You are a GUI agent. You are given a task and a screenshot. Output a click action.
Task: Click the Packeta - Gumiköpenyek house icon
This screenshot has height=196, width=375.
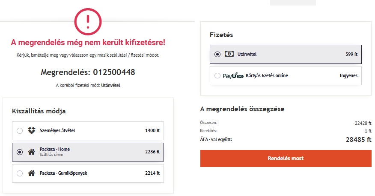[x=31, y=173]
